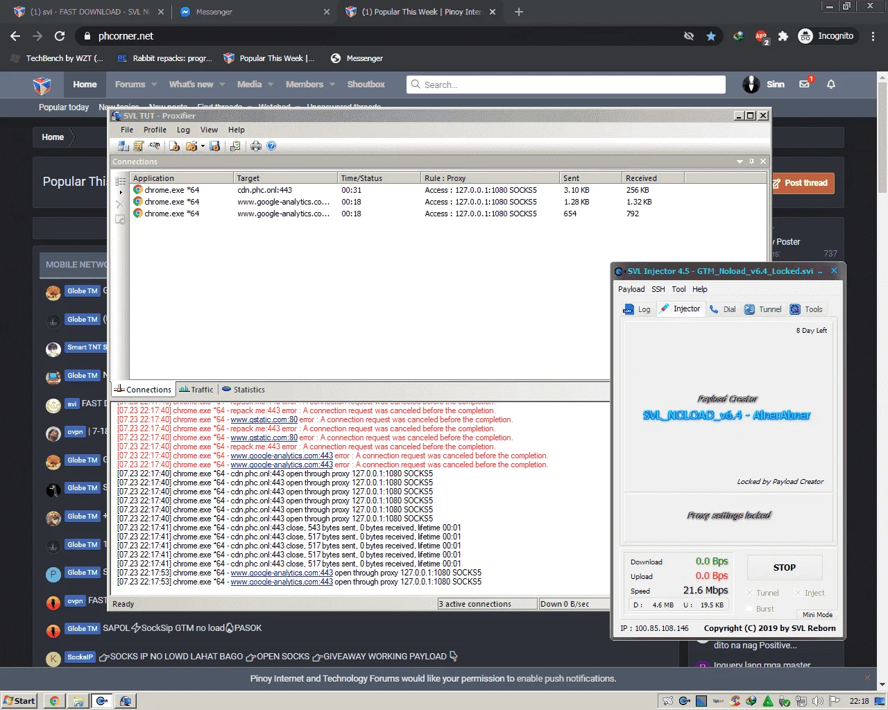
Task: Open the Shoutbox nav link
Action: [366, 85]
